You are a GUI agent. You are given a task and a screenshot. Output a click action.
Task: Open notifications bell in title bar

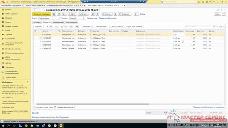pyautogui.click(x=199, y=2)
